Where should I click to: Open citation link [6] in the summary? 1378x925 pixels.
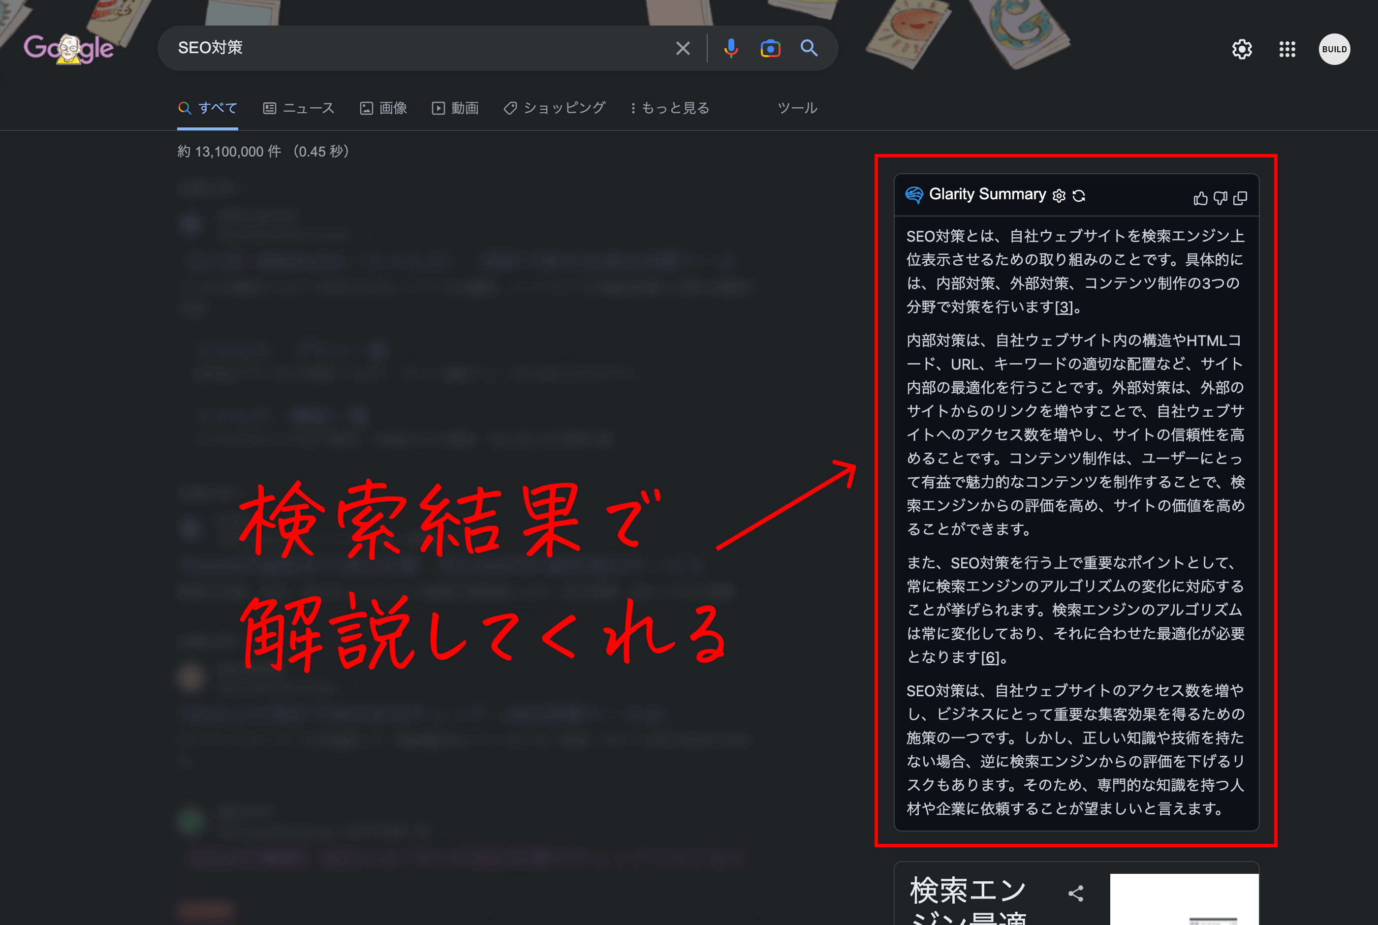click(x=990, y=659)
